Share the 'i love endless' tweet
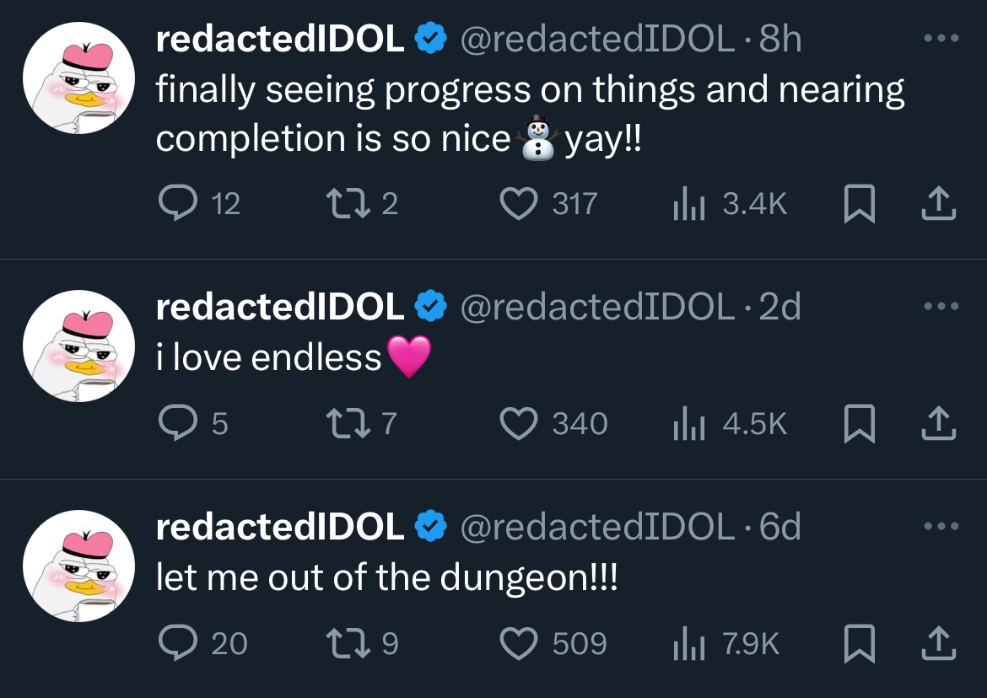Viewport: 987px width, 698px height. (939, 423)
